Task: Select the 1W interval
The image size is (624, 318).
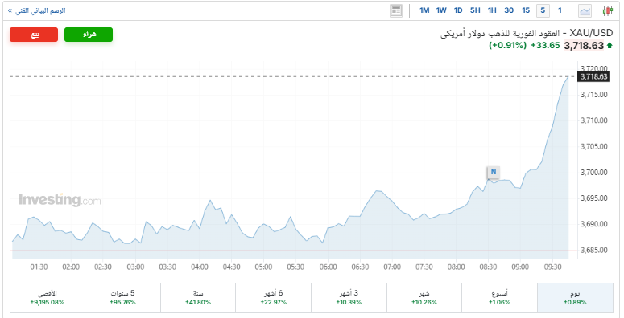Action: coord(441,10)
